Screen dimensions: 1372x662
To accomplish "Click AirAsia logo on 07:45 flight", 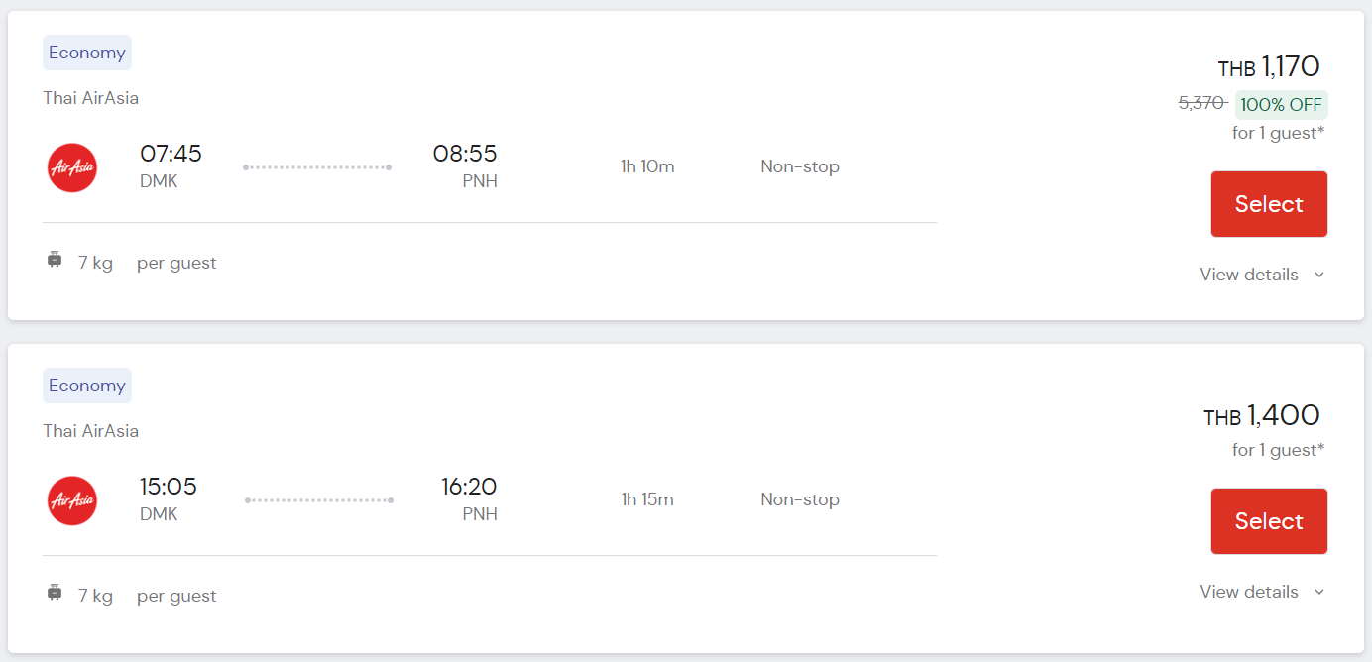I will [x=72, y=167].
